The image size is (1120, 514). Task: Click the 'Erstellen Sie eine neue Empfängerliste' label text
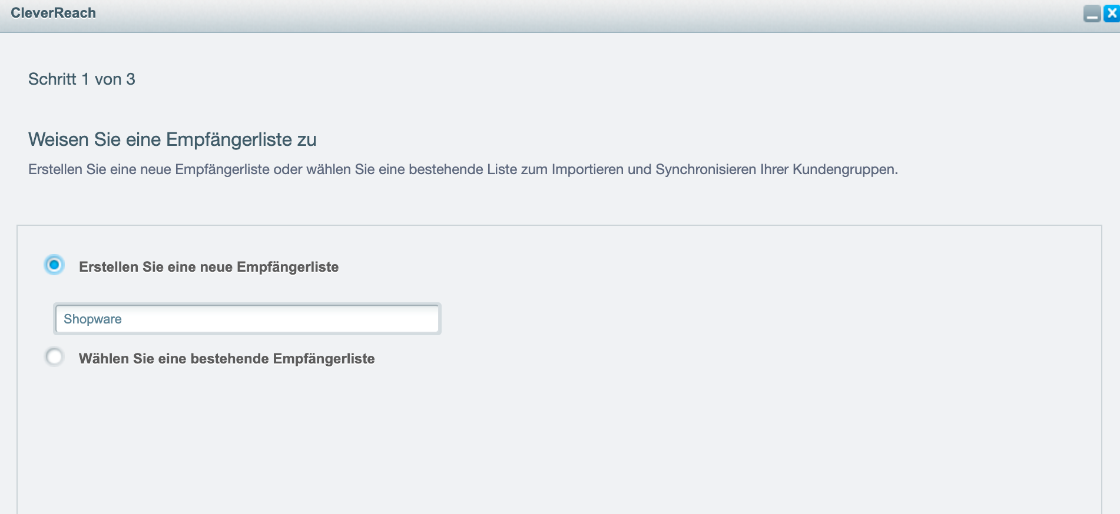[x=208, y=267]
